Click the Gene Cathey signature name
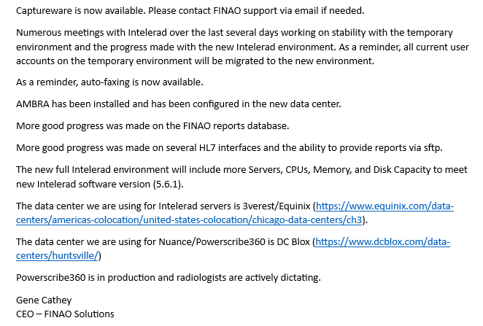The height and width of the screenshot is (326, 483). tap(44, 300)
